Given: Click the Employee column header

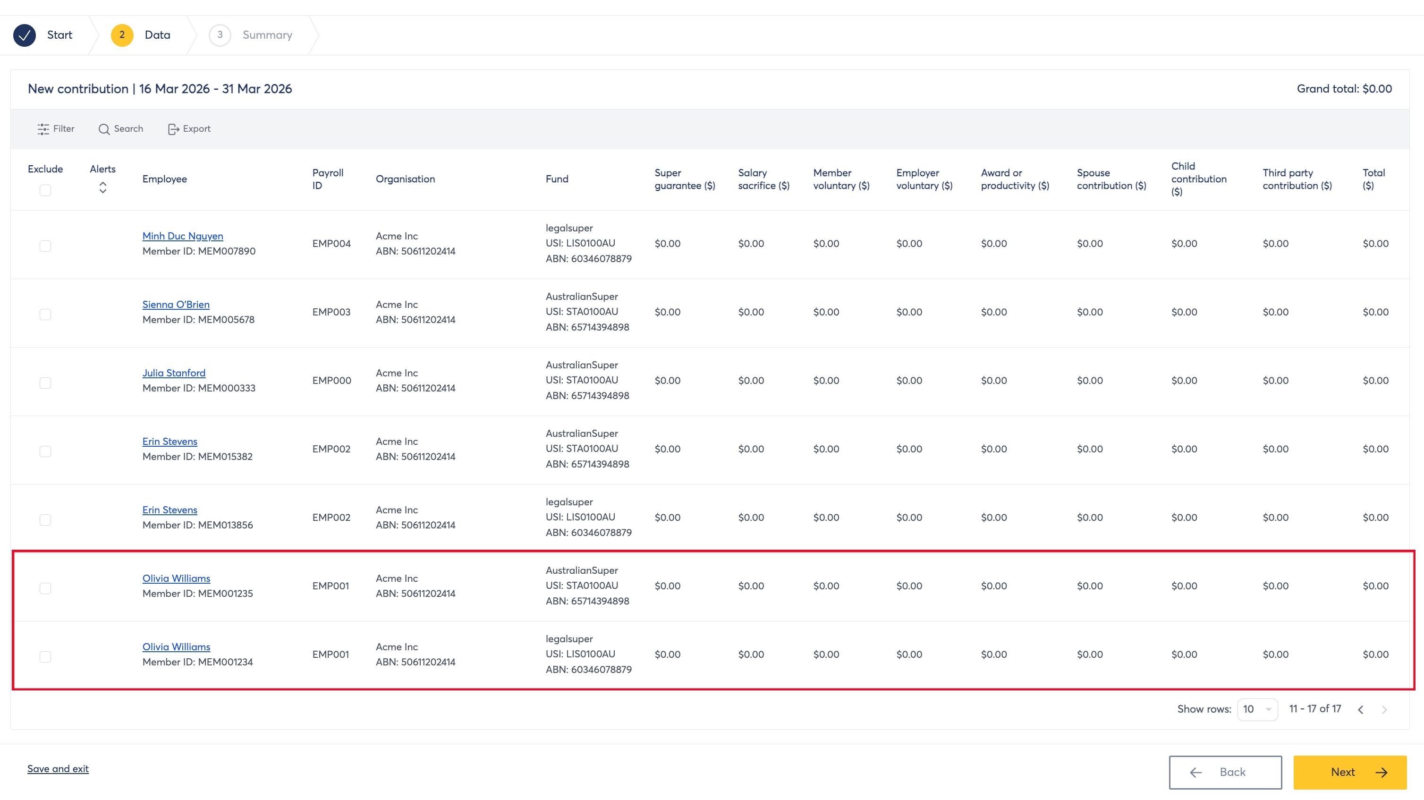Looking at the screenshot, I should (x=165, y=179).
